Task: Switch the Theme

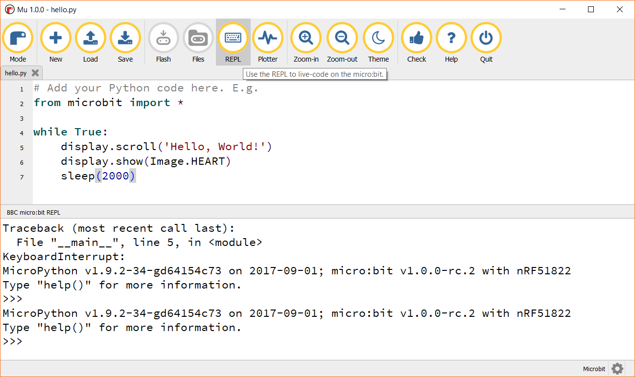Action: point(378,43)
